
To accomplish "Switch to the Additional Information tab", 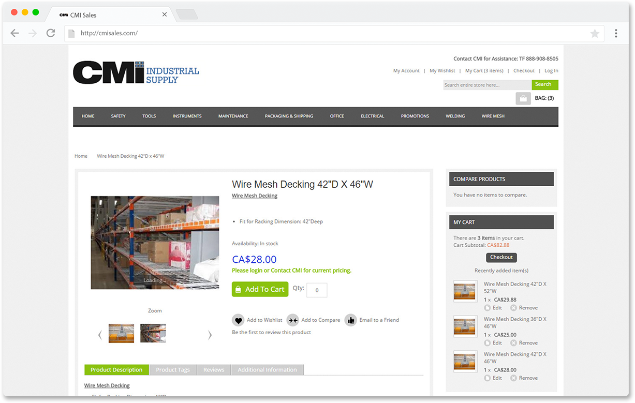I will pos(267,370).
